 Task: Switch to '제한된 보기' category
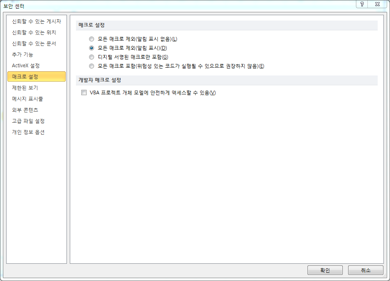(x=37, y=88)
